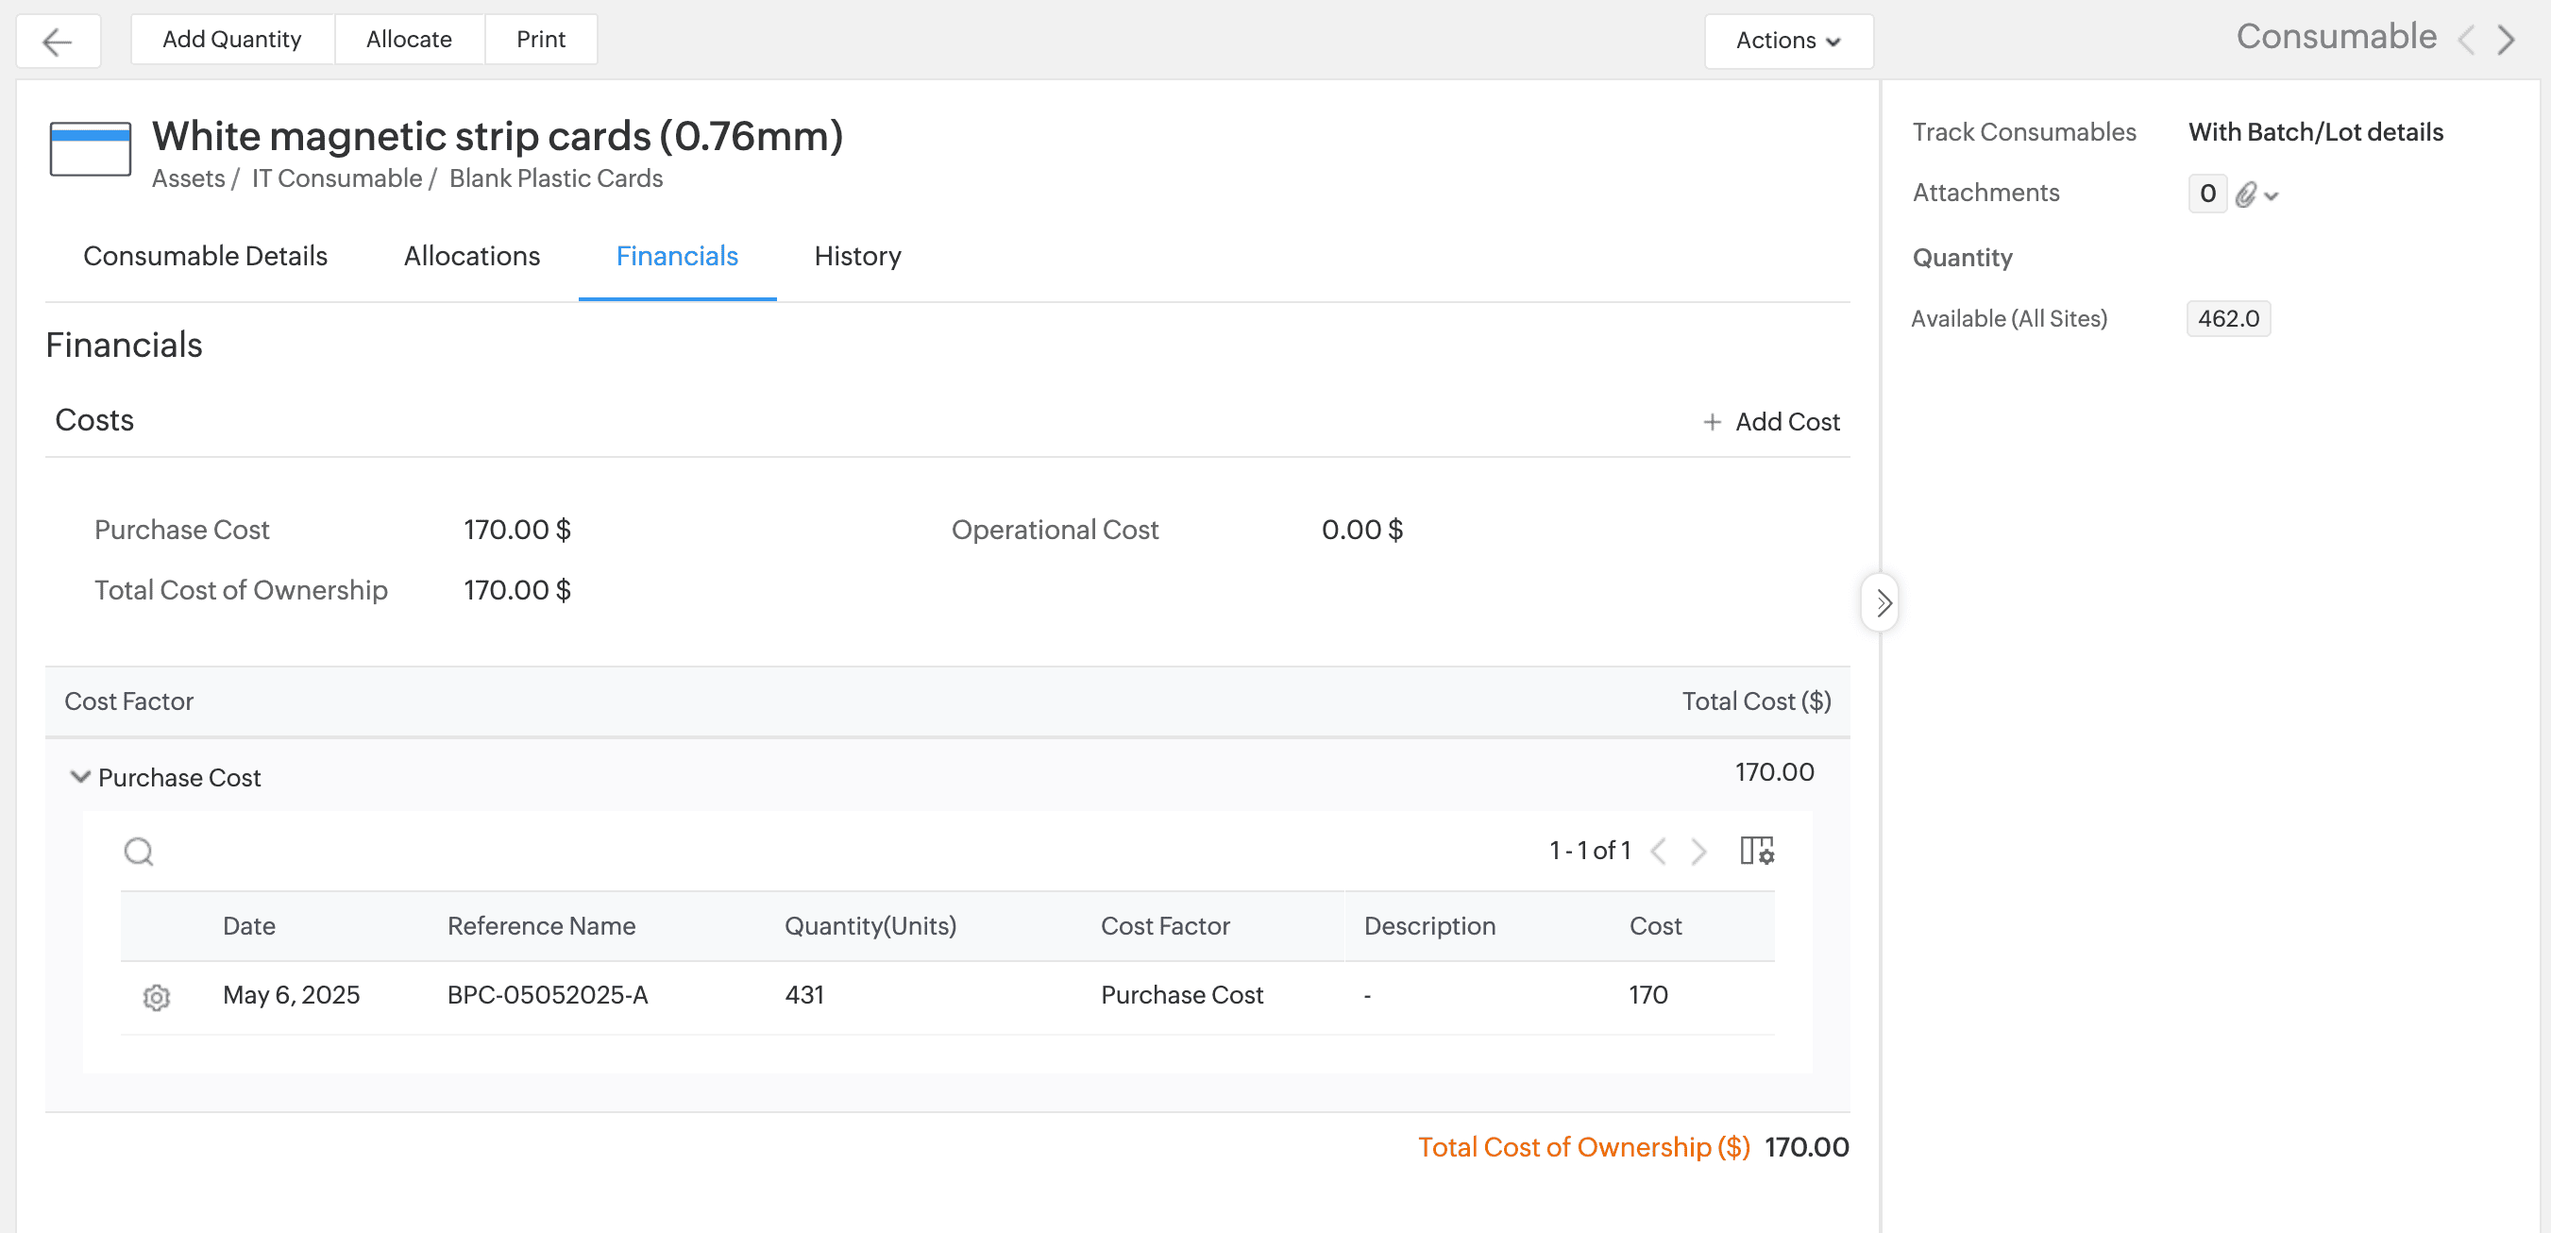
Task: Click Add Cost link
Action: tap(1772, 422)
